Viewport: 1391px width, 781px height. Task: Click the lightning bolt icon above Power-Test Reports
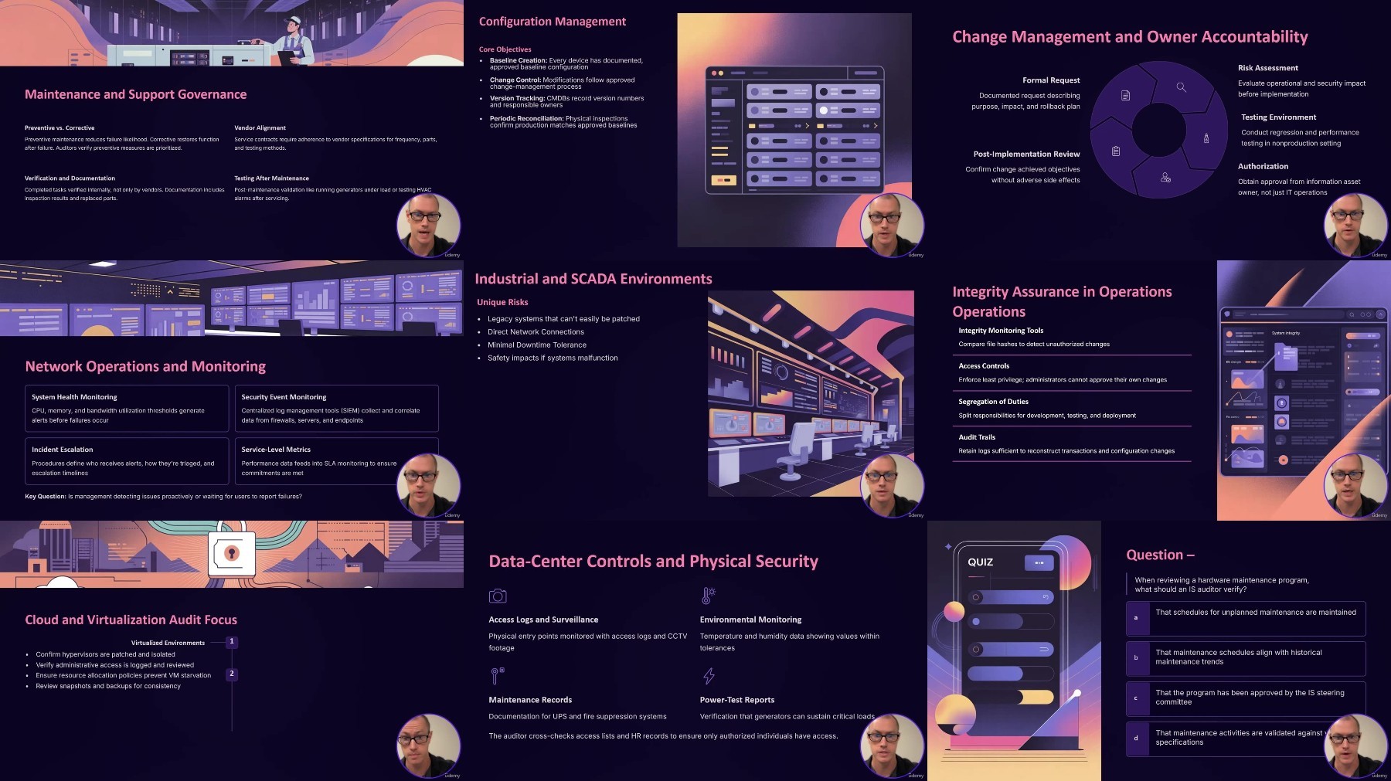pos(708,677)
